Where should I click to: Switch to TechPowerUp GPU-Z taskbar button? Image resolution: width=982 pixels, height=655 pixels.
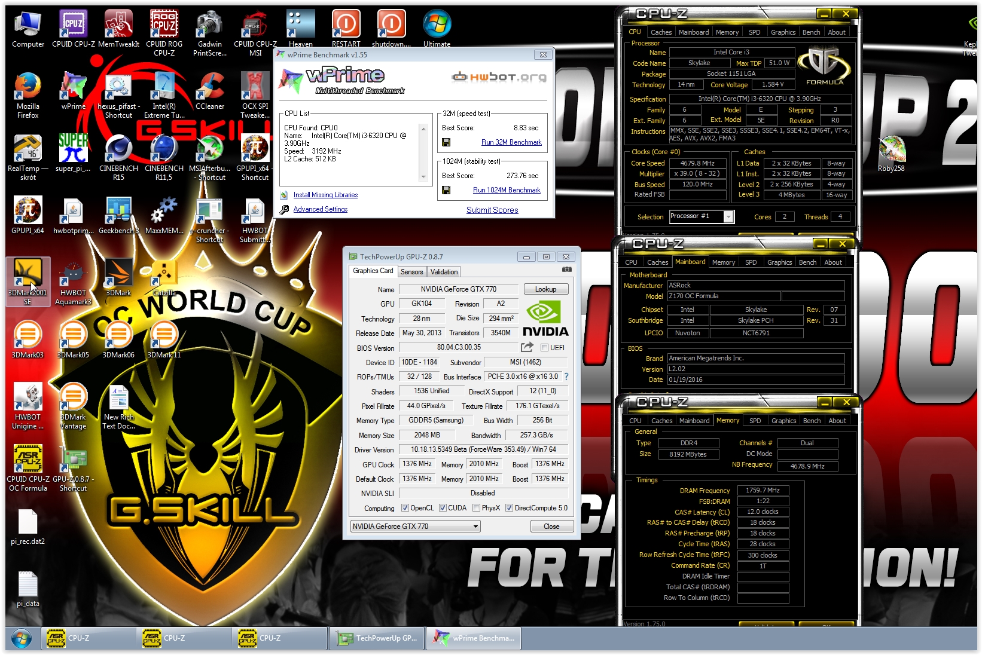coord(378,638)
